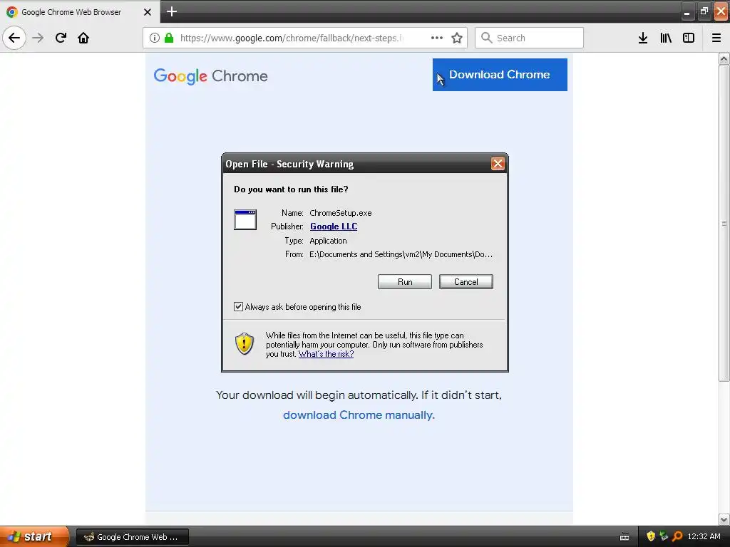730x547 pixels.
Task: Bookmark this page with the star
Action: pos(457,38)
